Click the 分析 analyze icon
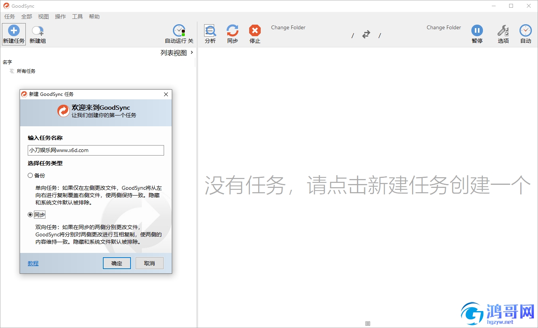Screen dimensions: 538x328 (x=210, y=30)
